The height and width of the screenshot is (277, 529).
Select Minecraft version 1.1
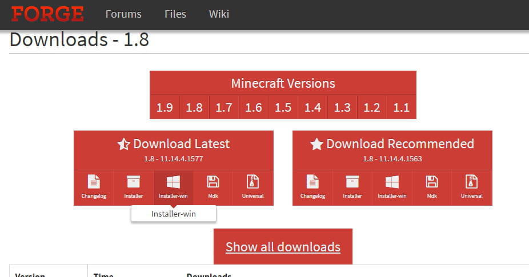click(x=402, y=107)
